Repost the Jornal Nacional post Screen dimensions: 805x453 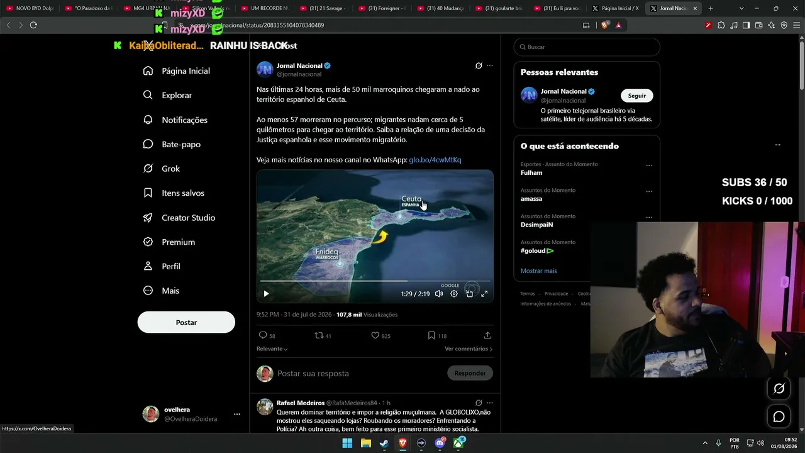pyautogui.click(x=323, y=335)
